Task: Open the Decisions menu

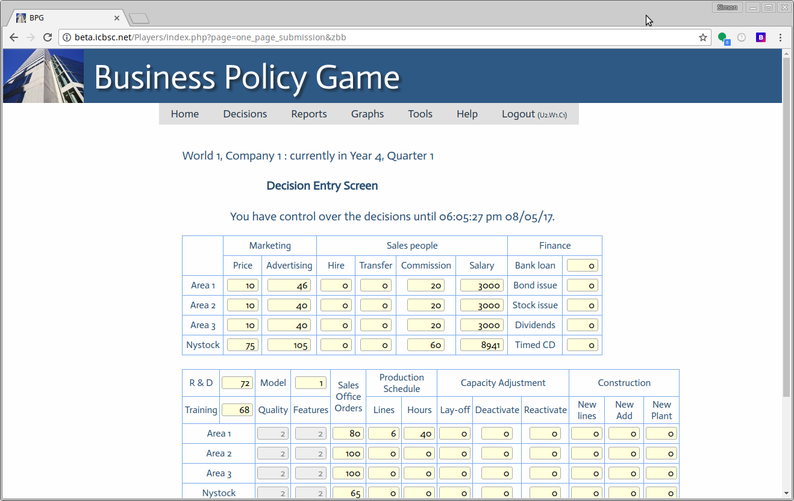Action: 245,114
